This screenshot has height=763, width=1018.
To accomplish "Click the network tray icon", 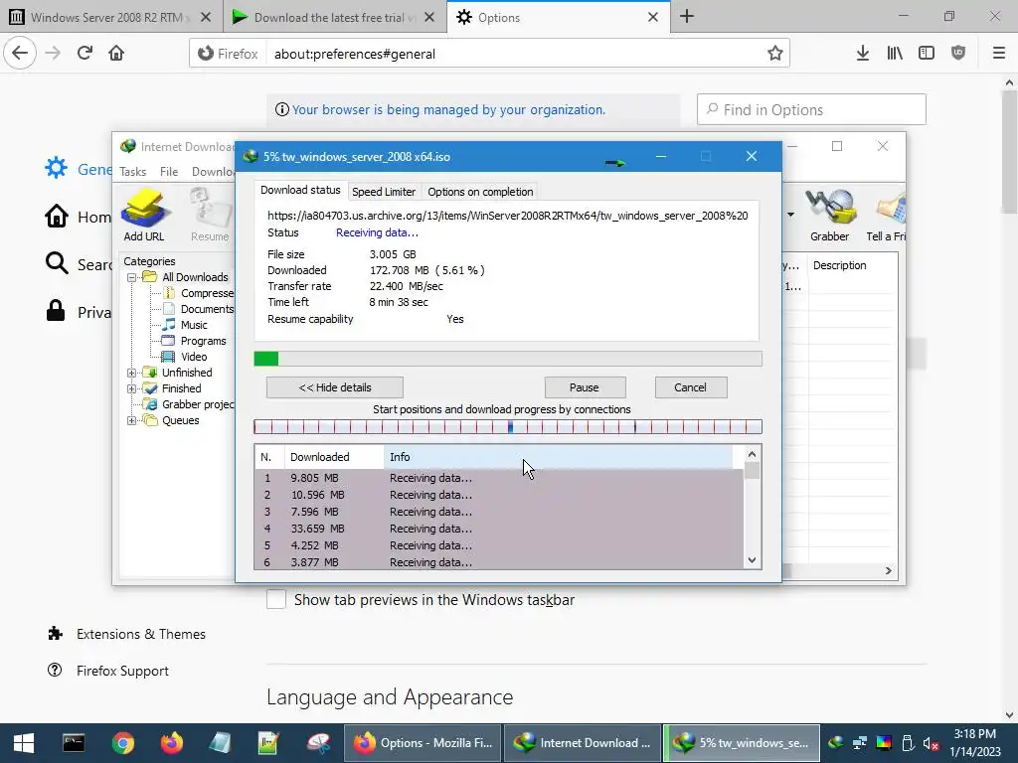I will pyautogui.click(x=860, y=743).
